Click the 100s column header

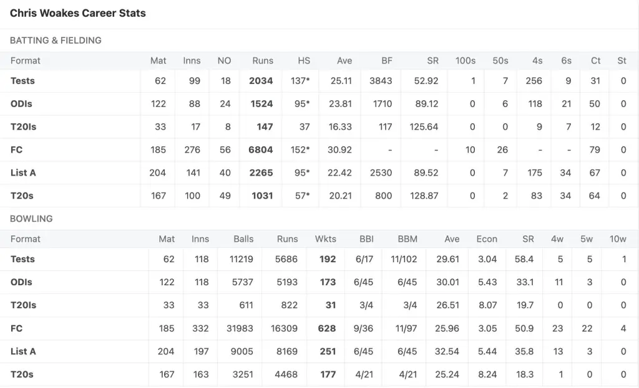click(x=466, y=60)
